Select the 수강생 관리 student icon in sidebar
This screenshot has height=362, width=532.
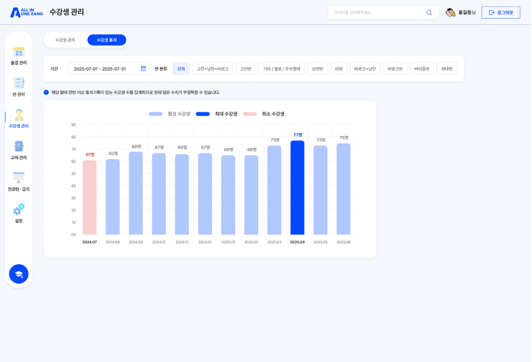pyautogui.click(x=19, y=115)
